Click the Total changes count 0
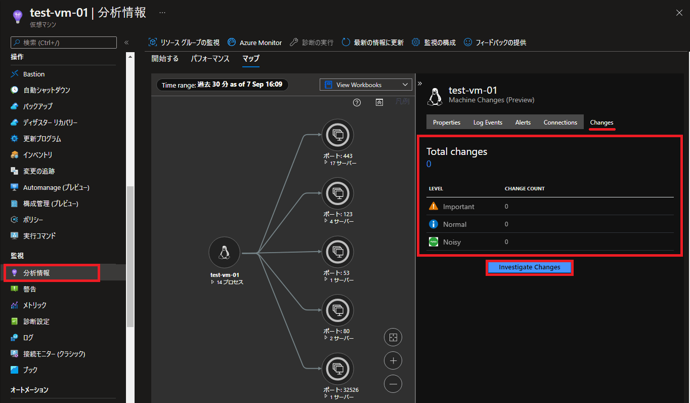Viewport: 690px width, 403px height. tap(429, 164)
